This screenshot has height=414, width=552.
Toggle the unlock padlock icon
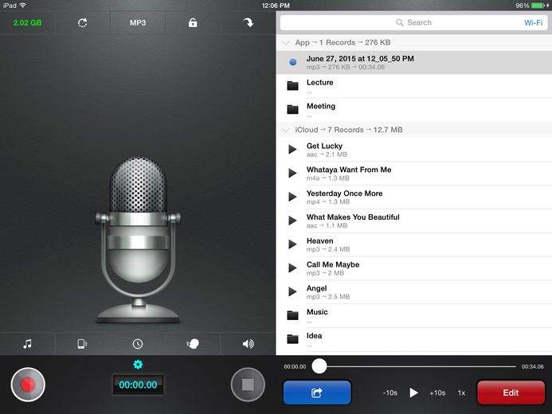pyautogui.click(x=193, y=23)
